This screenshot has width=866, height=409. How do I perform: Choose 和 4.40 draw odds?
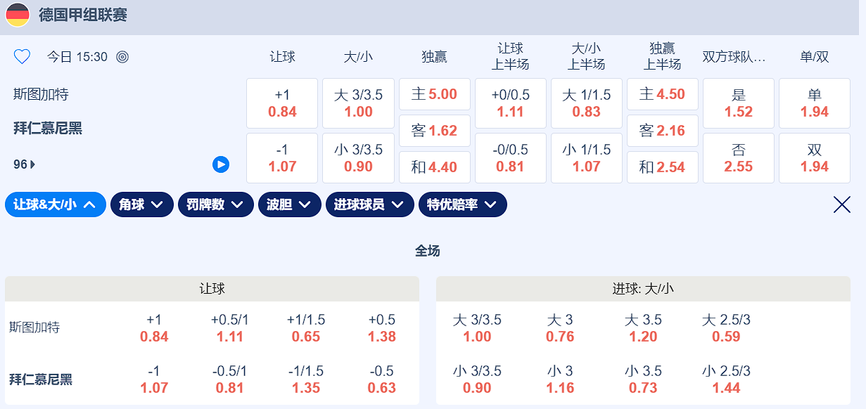click(434, 167)
